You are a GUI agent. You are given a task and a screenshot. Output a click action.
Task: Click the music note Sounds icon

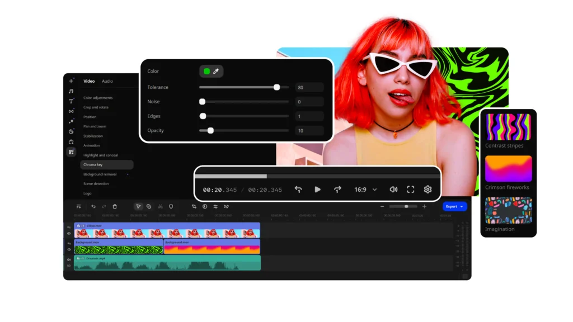click(x=71, y=91)
